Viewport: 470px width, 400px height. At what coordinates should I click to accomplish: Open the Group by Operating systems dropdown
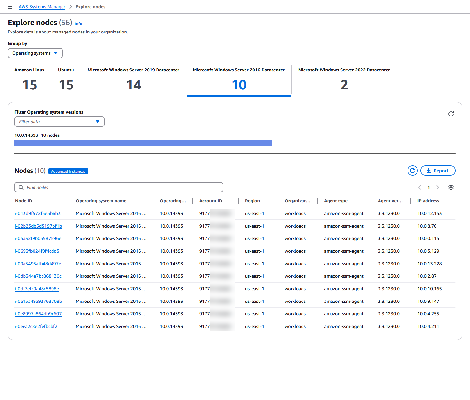[35, 53]
